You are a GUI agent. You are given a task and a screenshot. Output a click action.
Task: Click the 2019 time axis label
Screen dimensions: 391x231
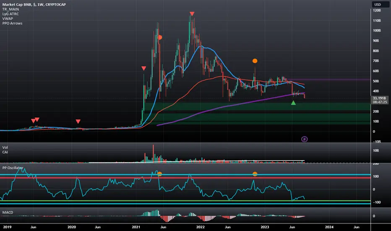(x=7, y=227)
